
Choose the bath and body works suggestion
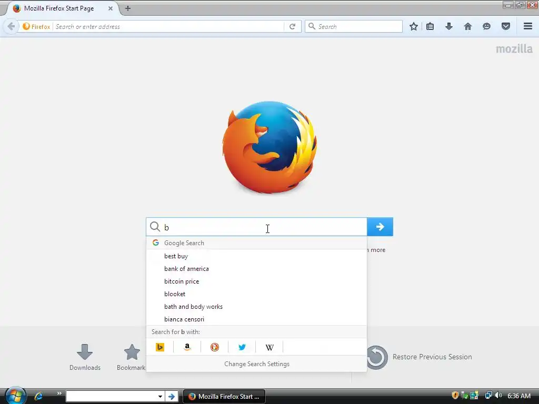pyautogui.click(x=256, y=307)
